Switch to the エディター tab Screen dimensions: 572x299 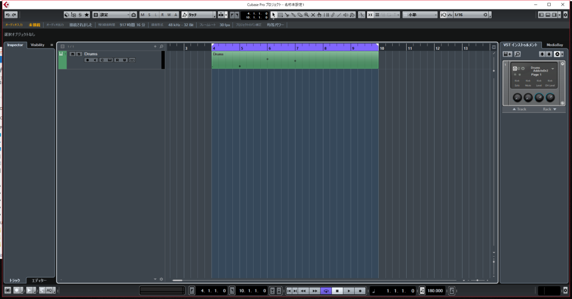(x=39, y=281)
